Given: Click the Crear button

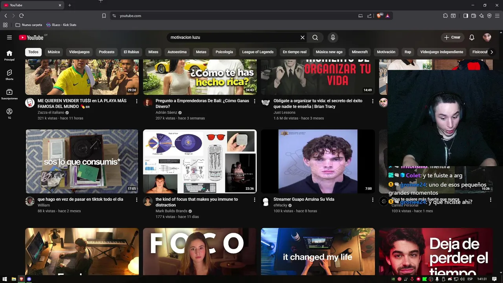Looking at the screenshot, I should point(452,37).
